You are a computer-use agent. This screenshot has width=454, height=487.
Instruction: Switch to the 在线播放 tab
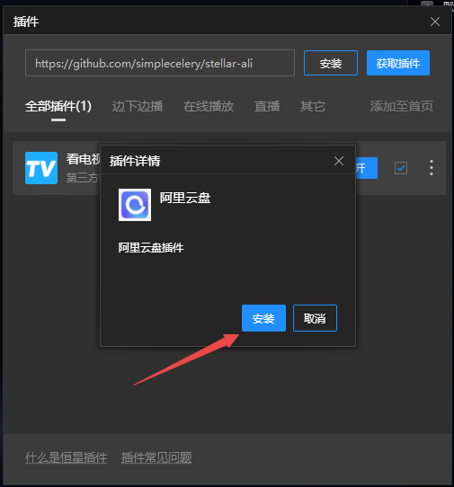(x=209, y=106)
